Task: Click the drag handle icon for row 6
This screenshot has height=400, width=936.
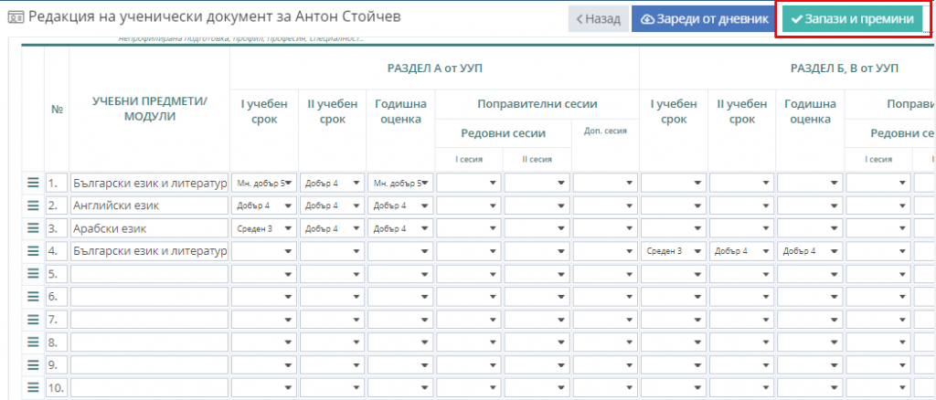Action: point(33,296)
